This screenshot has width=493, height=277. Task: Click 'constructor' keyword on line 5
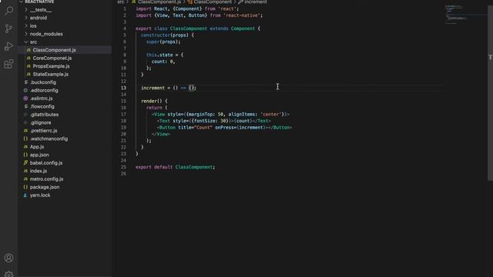[156, 35]
